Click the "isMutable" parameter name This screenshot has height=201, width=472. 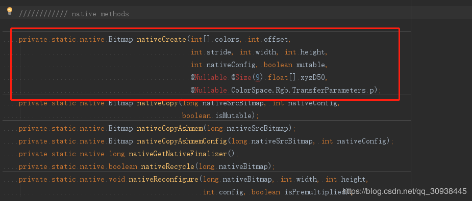point(233,116)
